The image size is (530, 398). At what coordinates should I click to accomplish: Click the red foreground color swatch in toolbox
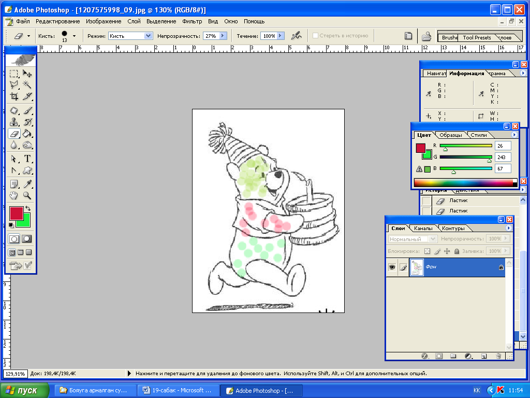tap(16, 213)
